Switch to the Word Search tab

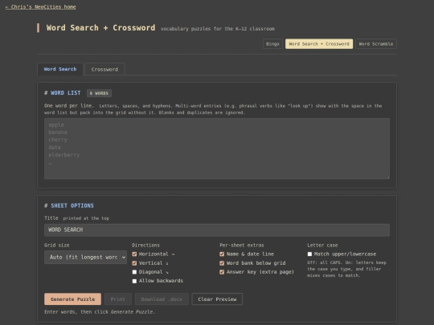pos(60,69)
